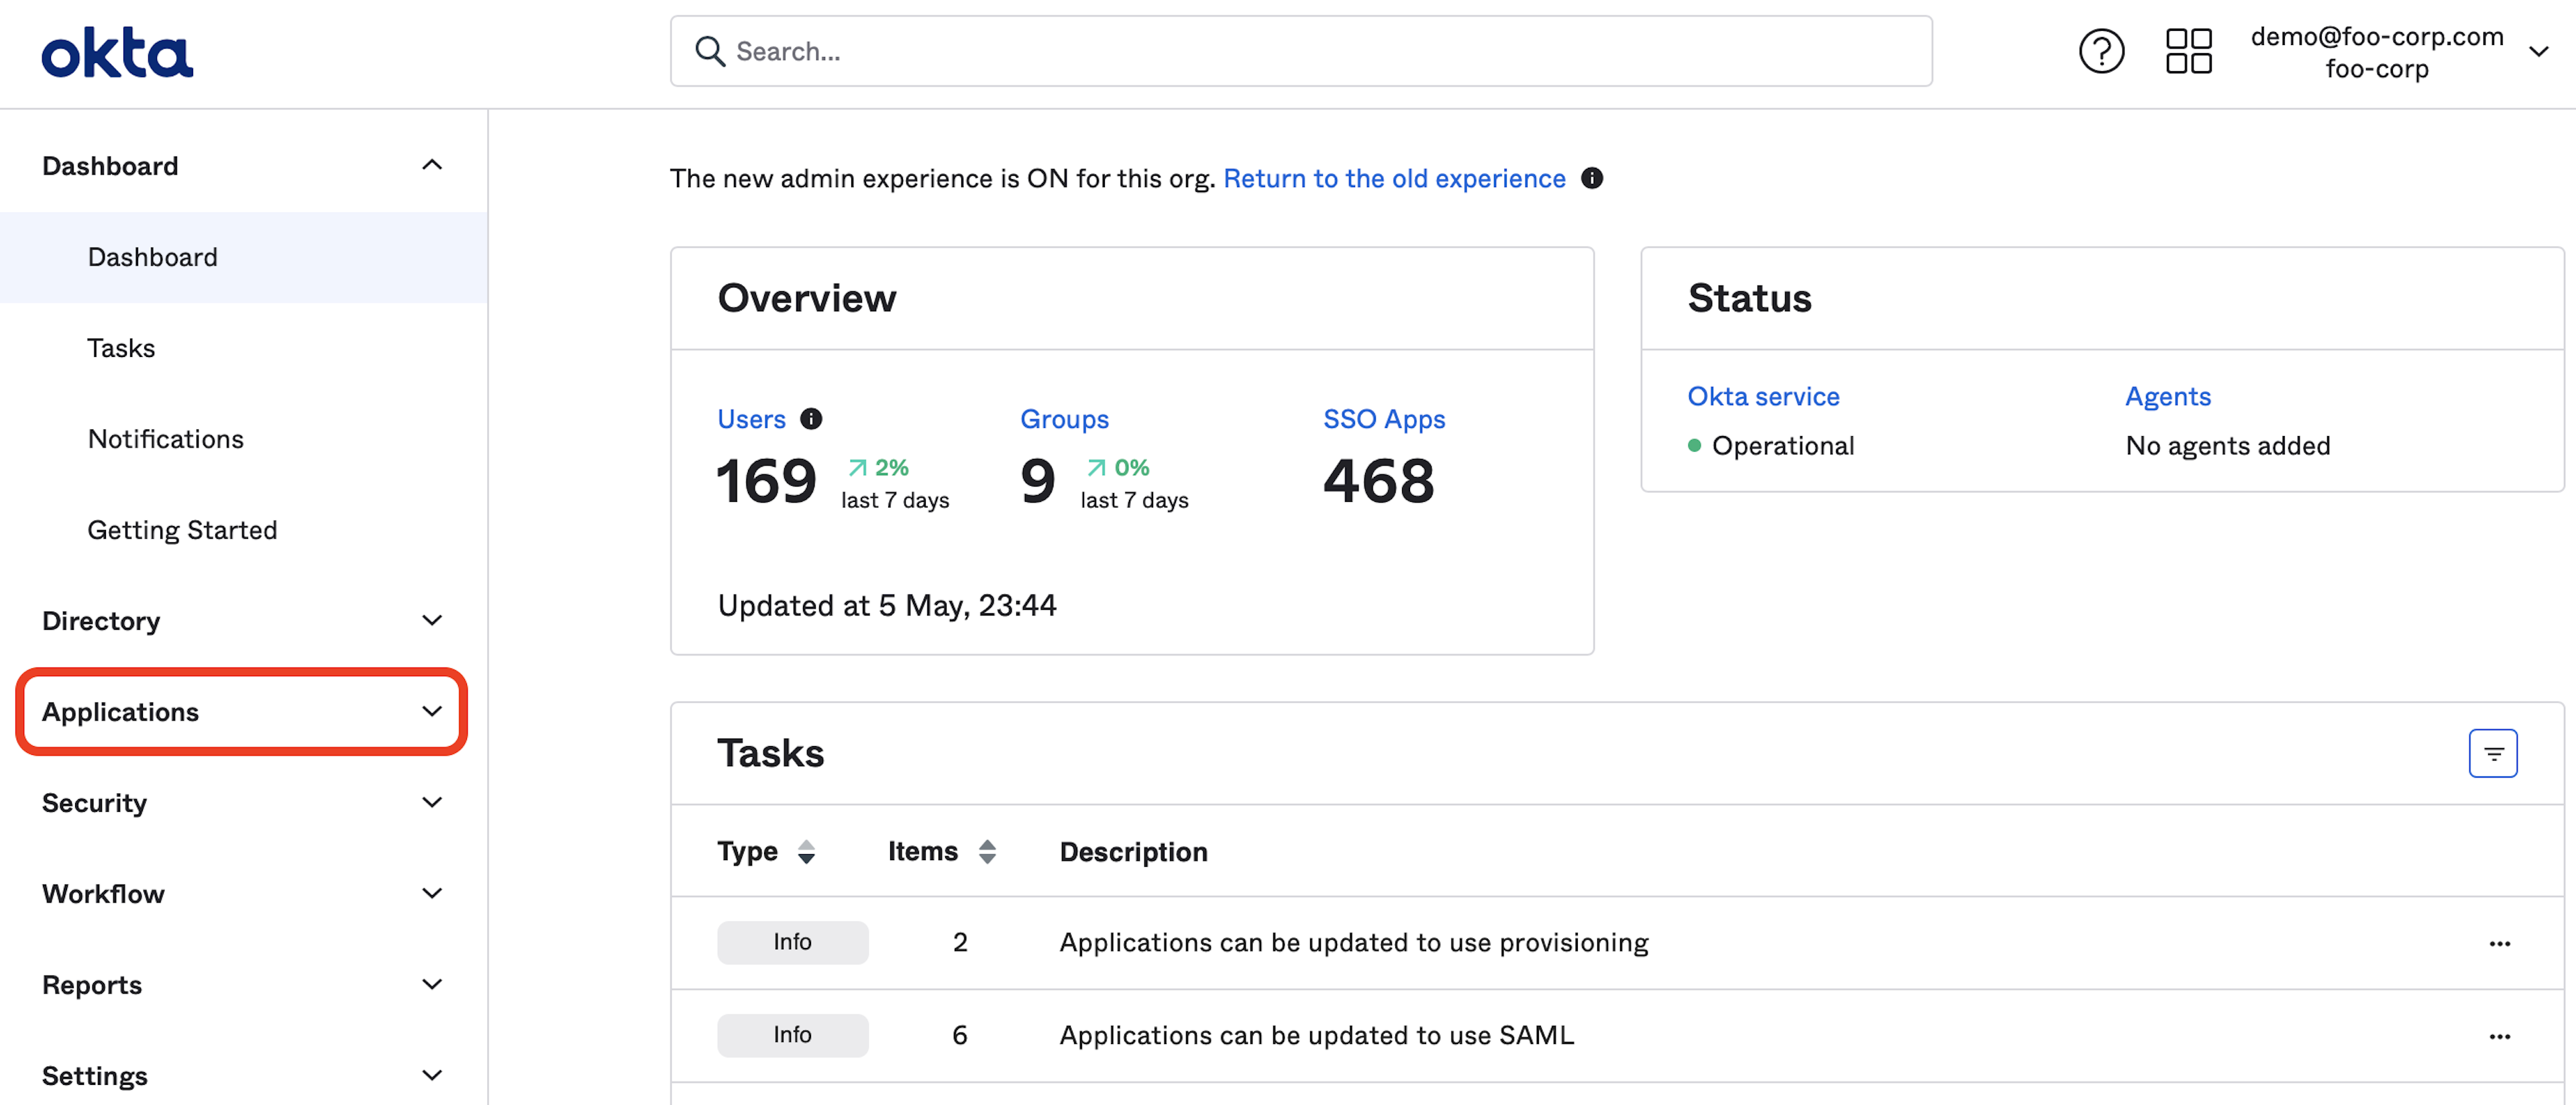Click Return to the old experience link
2576x1105 pixels.
pos(1394,178)
